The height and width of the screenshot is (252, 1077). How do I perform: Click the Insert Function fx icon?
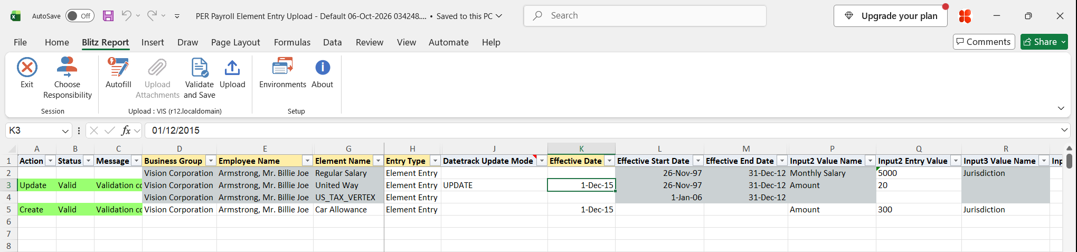[x=126, y=130]
